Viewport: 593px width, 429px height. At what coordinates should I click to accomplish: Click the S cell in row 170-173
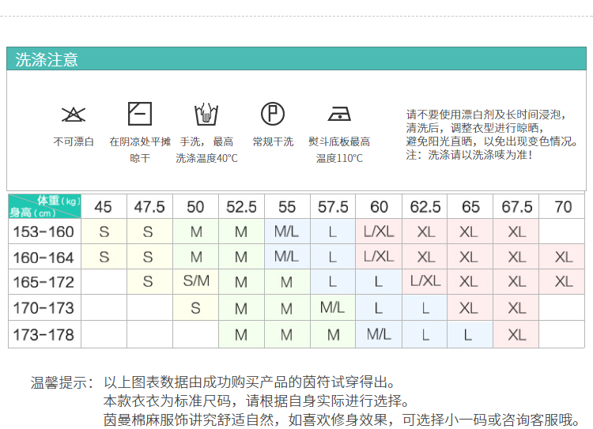(195, 308)
